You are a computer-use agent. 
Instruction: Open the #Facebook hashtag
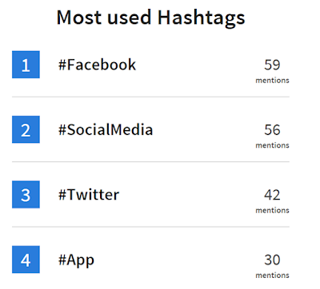(x=97, y=65)
